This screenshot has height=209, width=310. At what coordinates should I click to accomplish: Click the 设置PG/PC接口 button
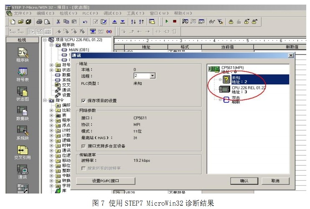(x=106, y=181)
